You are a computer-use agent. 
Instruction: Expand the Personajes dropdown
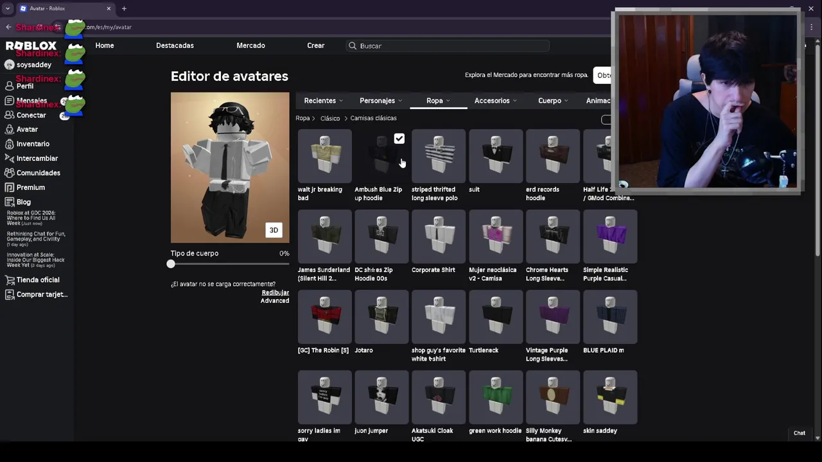381,101
